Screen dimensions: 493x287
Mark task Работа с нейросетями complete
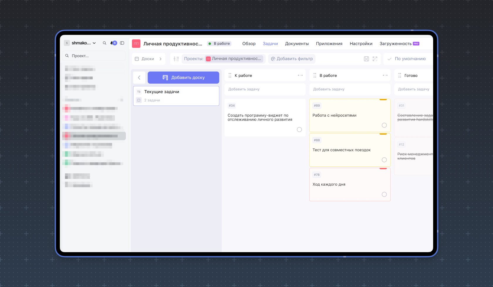(384, 125)
